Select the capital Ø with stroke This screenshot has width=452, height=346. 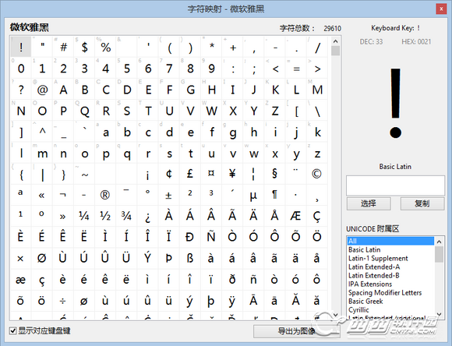coord(41,259)
